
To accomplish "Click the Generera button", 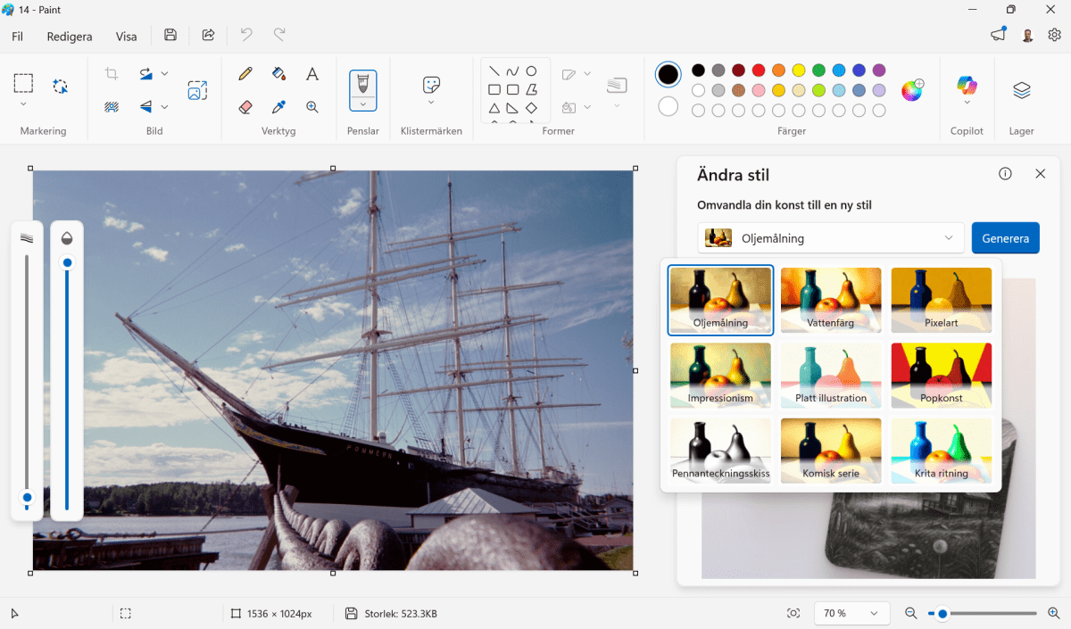I will pyautogui.click(x=1005, y=238).
